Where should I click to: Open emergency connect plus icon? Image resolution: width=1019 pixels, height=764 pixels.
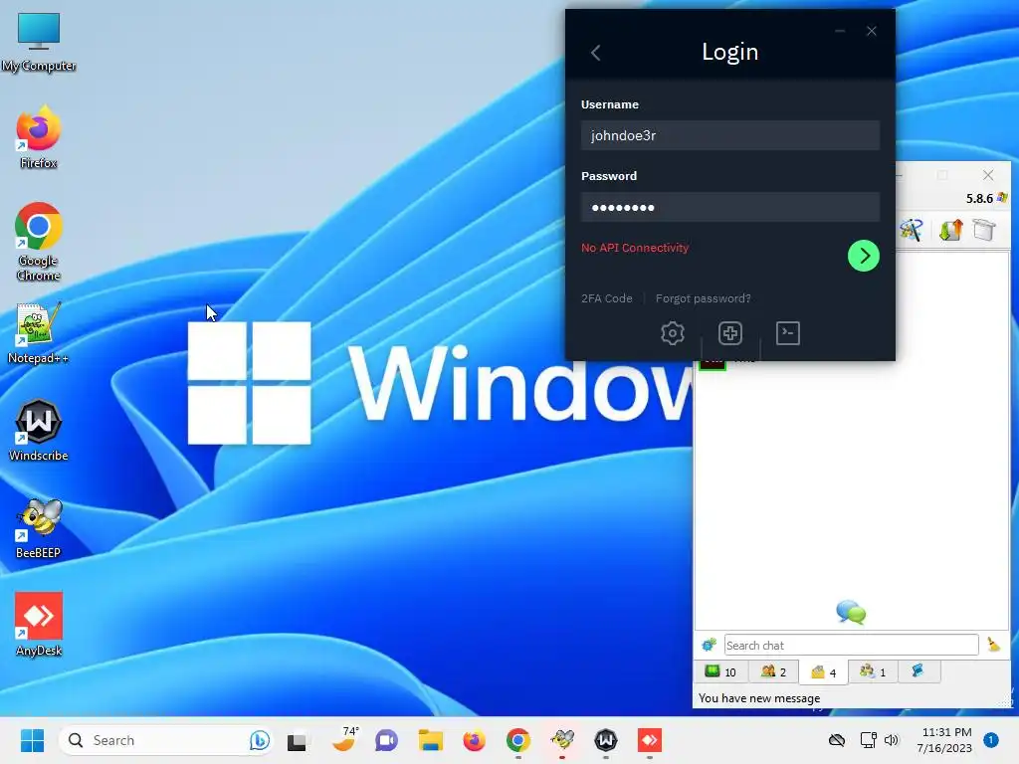pyautogui.click(x=729, y=333)
